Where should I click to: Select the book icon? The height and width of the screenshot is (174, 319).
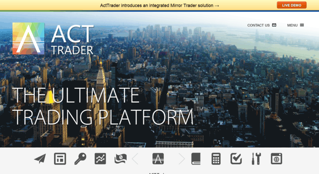tap(196, 158)
